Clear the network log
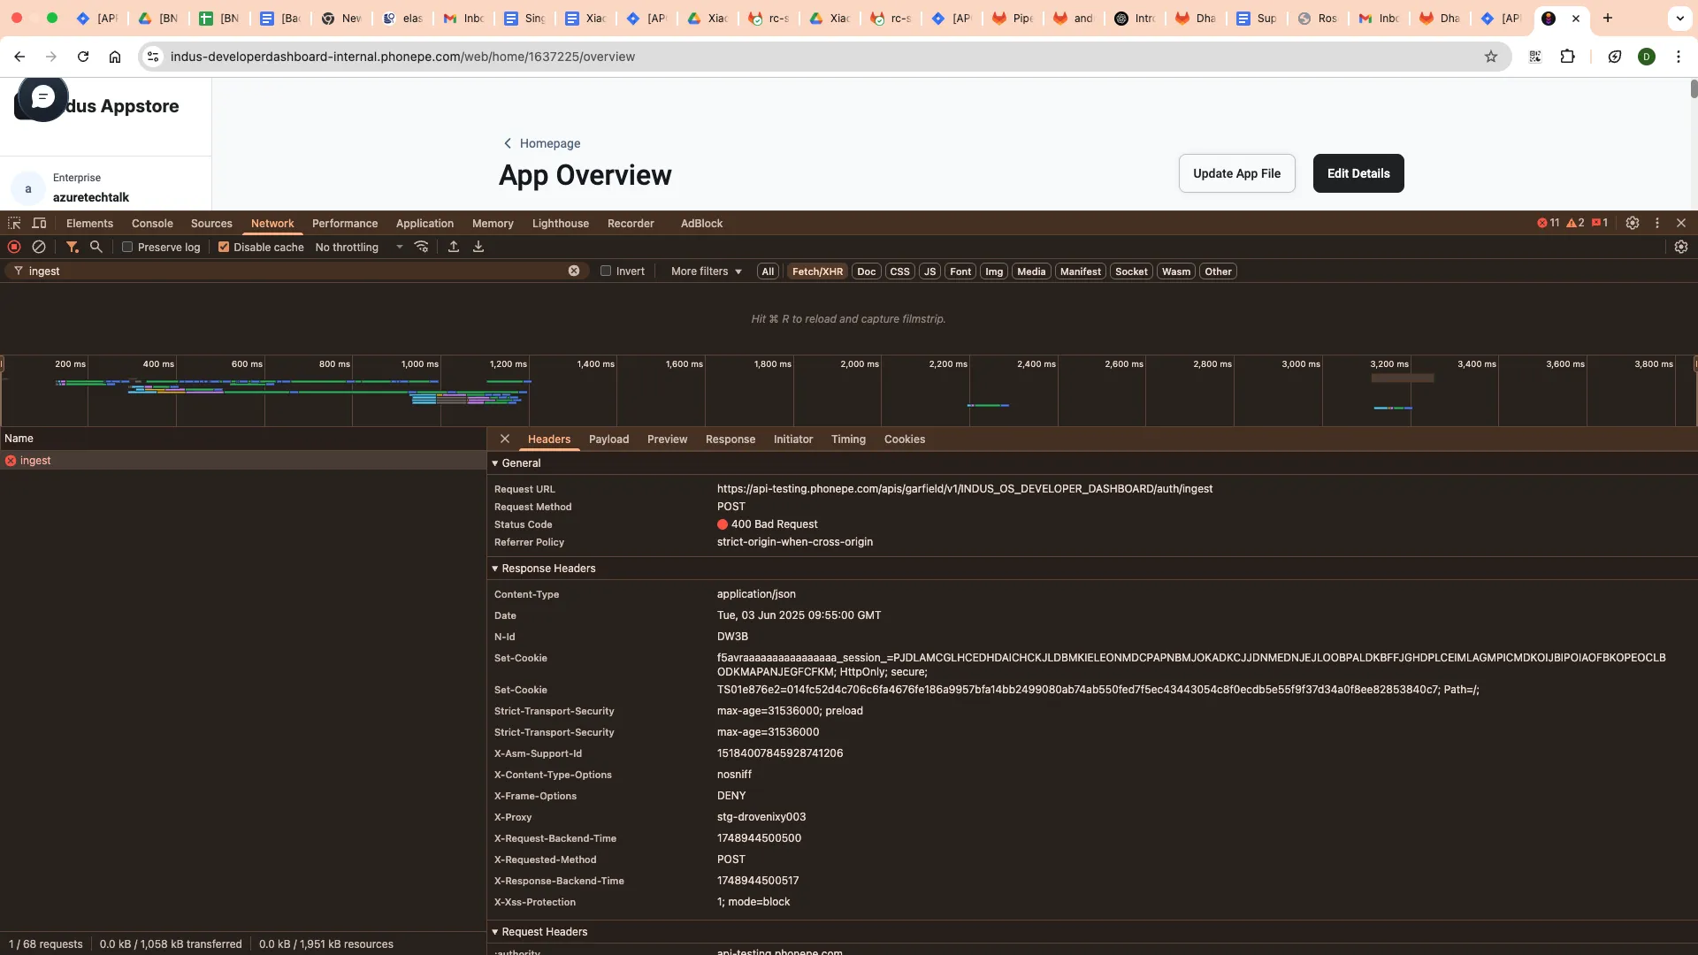Image resolution: width=1698 pixels, height=955 pixels. (39, 248)
